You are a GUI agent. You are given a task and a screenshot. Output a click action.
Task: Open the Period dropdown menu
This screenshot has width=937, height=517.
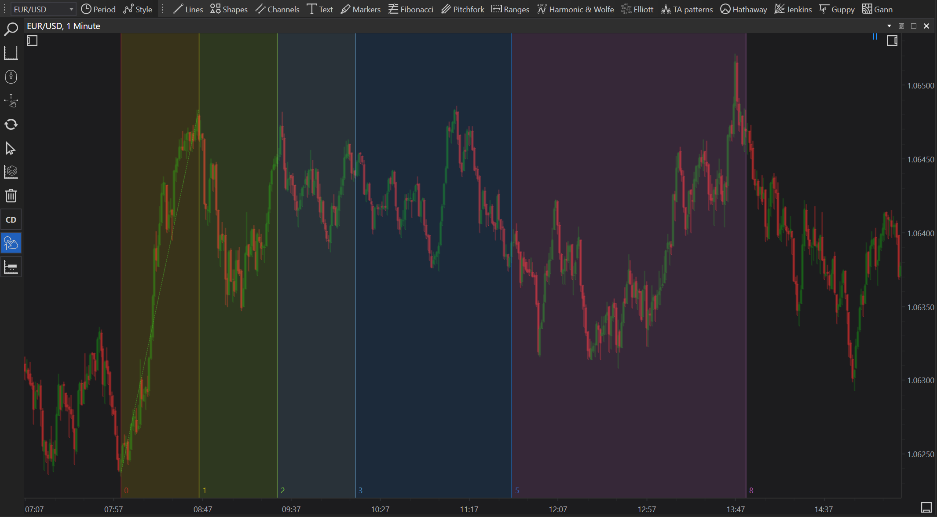(x=98, y=9)
